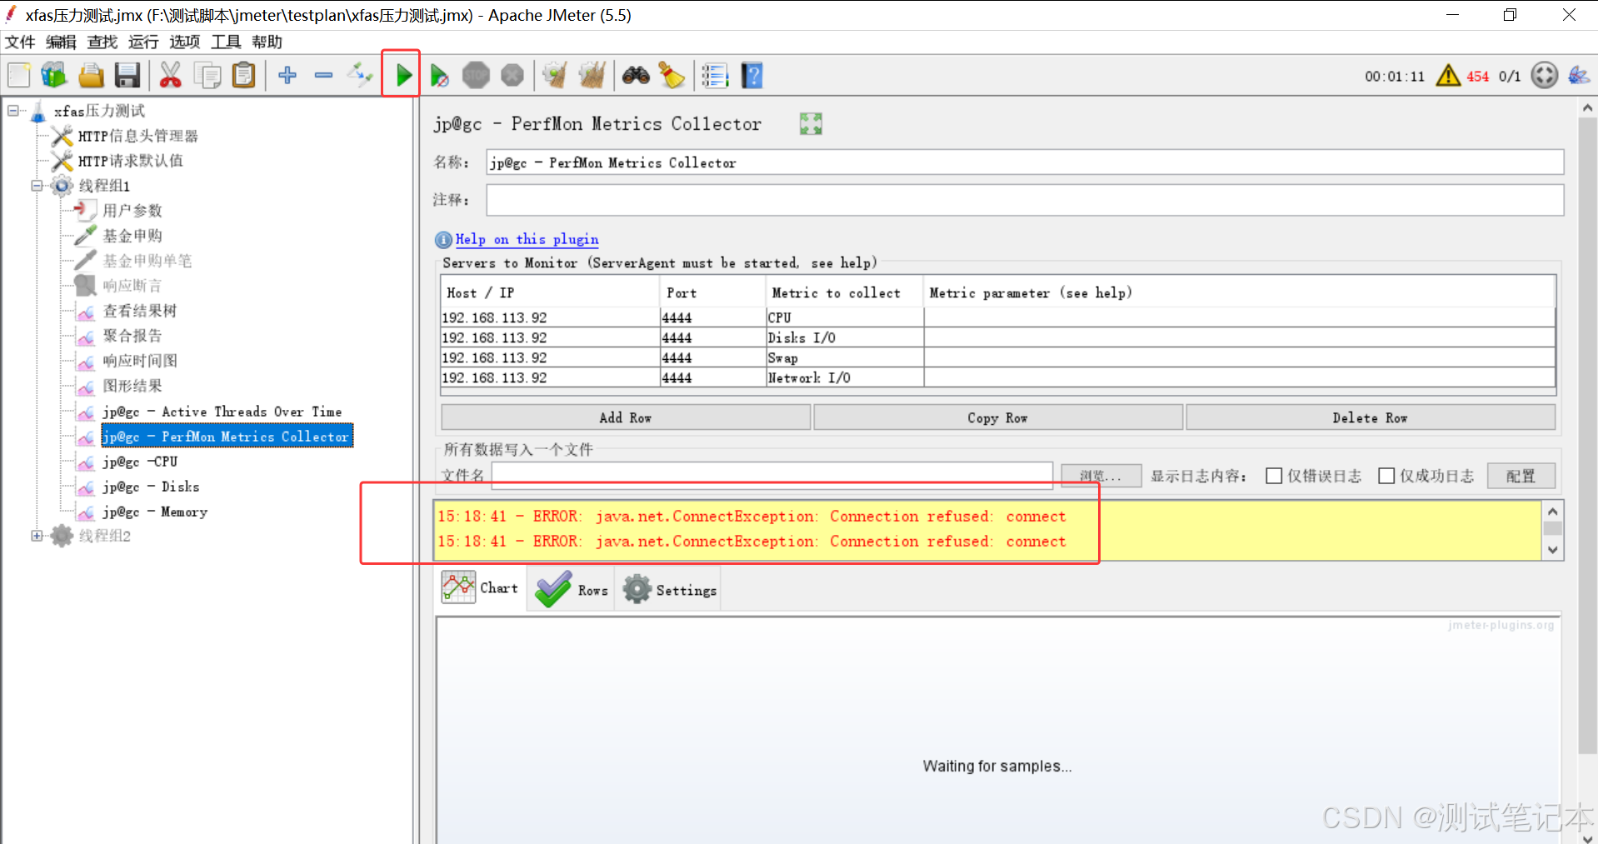This screenshot has width=1598, height=844.
Task: Open the 工具 menu
Action: tap(226, 42)
